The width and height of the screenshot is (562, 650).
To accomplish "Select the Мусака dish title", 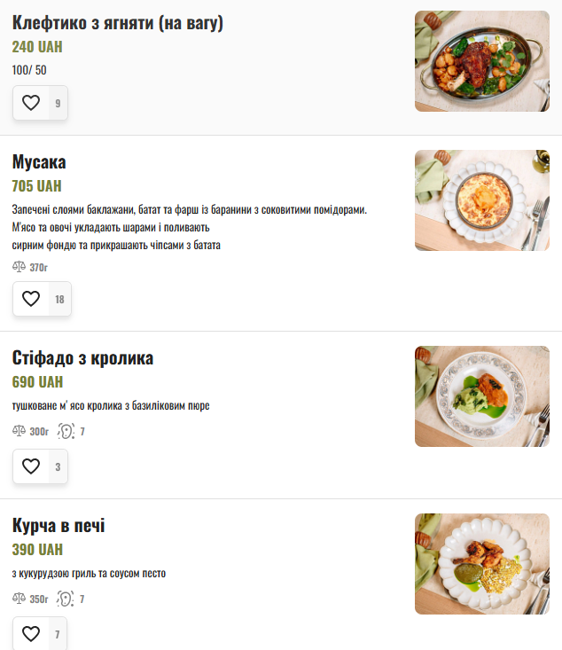I will [x=39, y=162].
